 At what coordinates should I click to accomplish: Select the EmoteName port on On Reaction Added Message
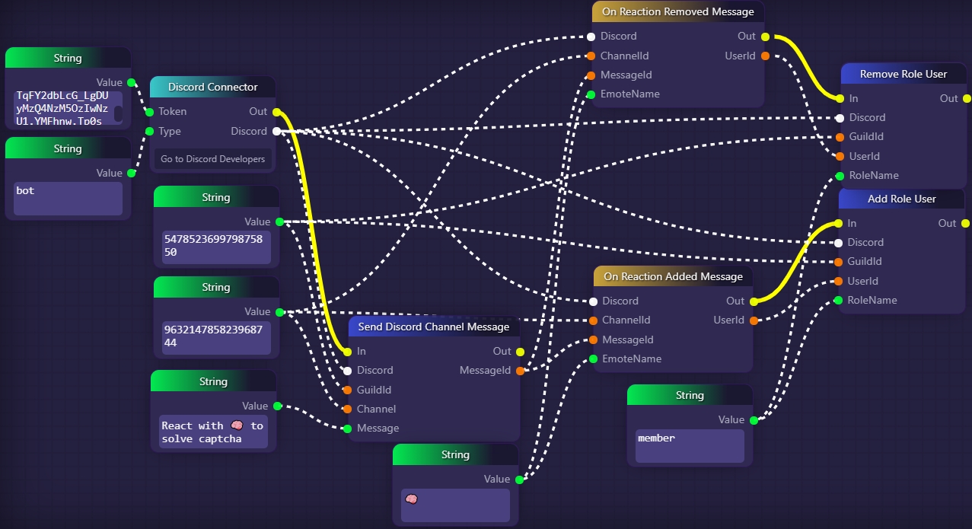593,359
